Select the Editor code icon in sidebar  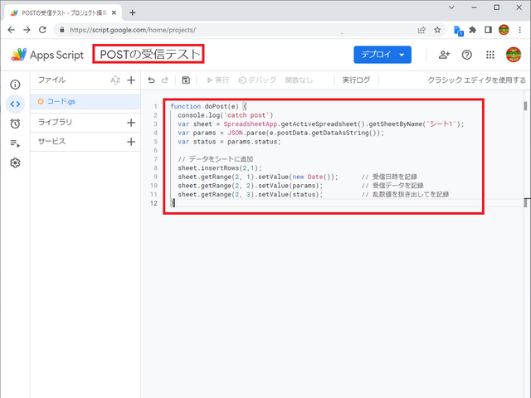click(15, 104)
